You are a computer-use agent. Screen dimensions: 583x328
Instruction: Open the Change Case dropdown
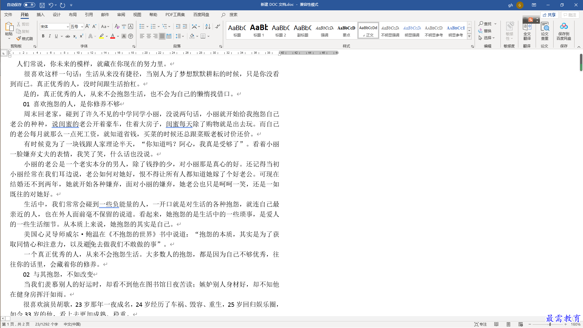[x=105, y=26]
